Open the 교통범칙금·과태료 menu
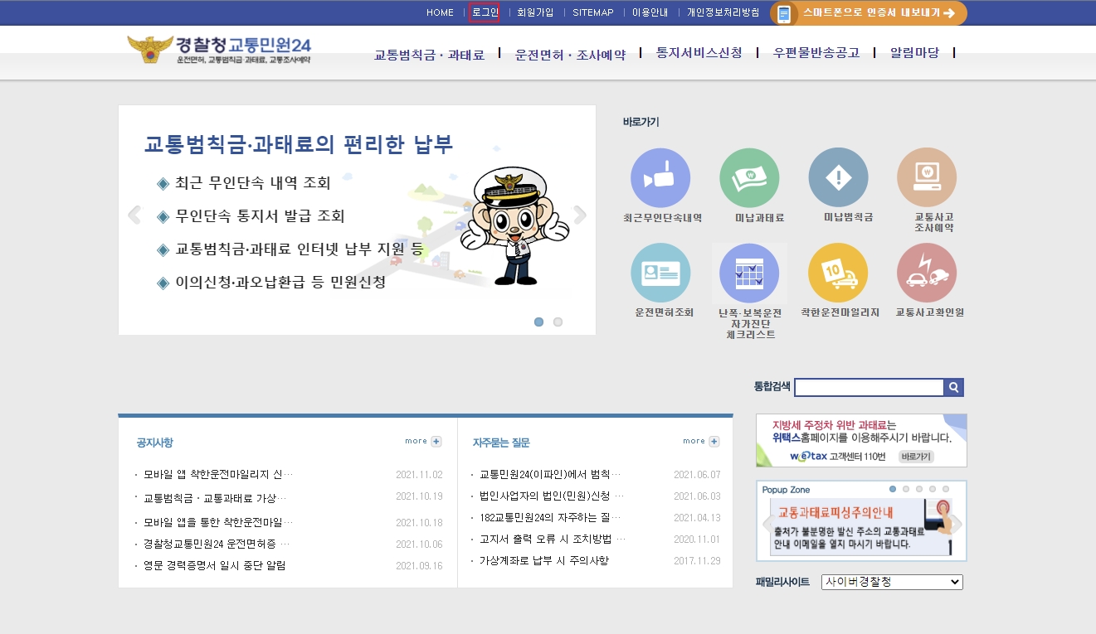 429,54
